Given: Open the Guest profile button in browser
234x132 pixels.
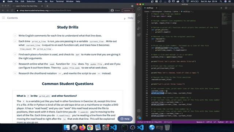Looking at the screenshot, I should [x=116, y=11].
